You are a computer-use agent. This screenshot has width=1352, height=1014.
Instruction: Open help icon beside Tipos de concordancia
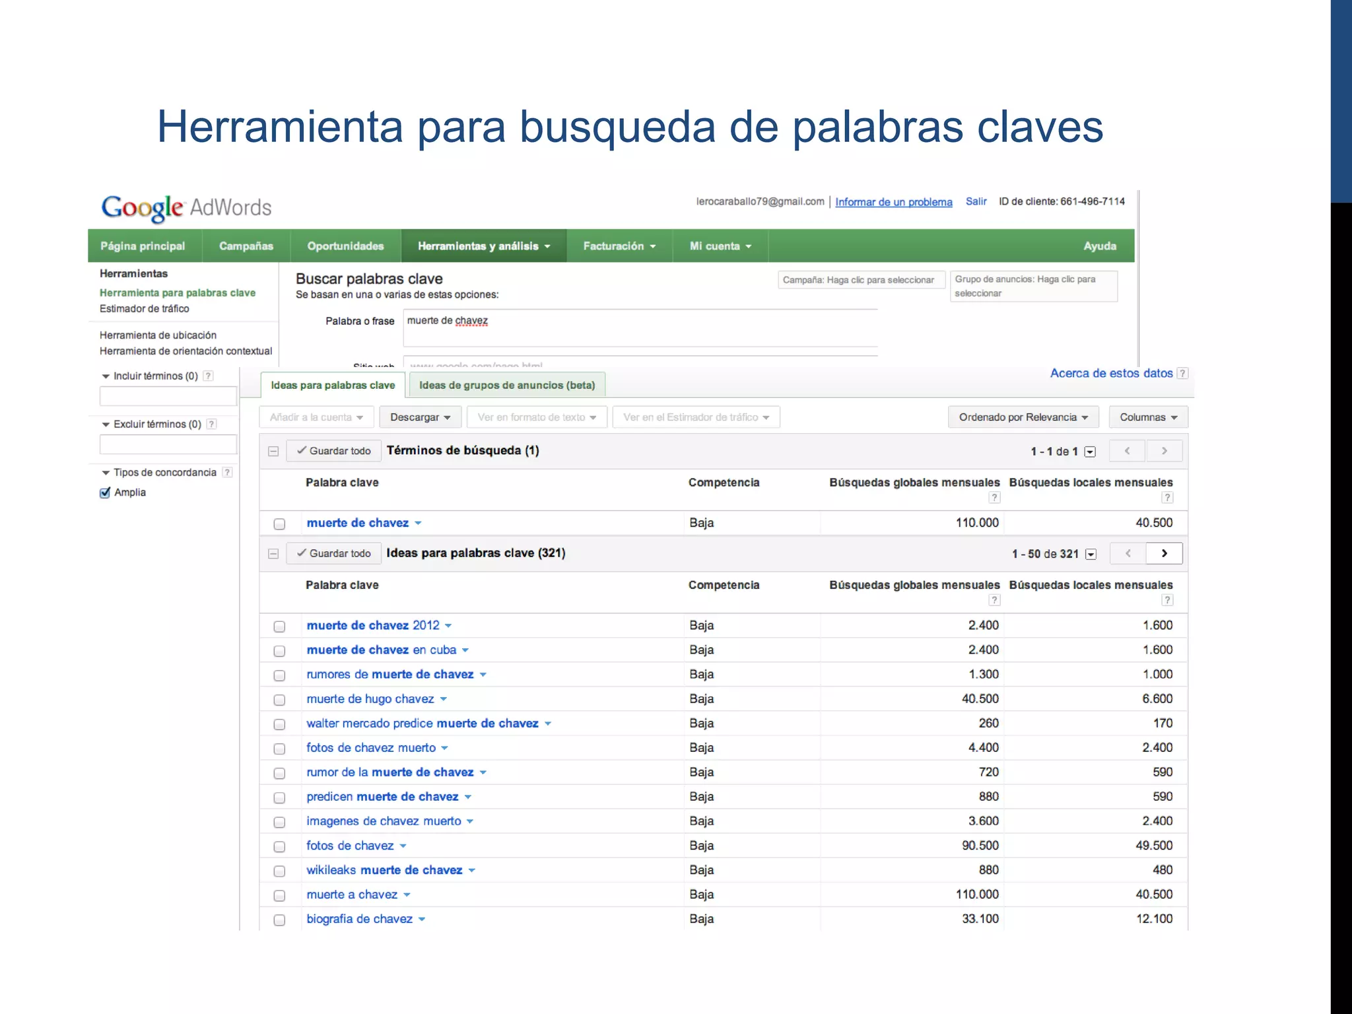coord(227,472)
